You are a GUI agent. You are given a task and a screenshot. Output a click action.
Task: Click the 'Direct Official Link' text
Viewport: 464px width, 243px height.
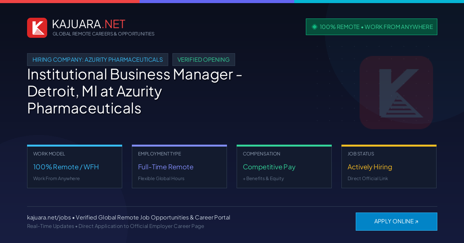(x=368, y=179)
